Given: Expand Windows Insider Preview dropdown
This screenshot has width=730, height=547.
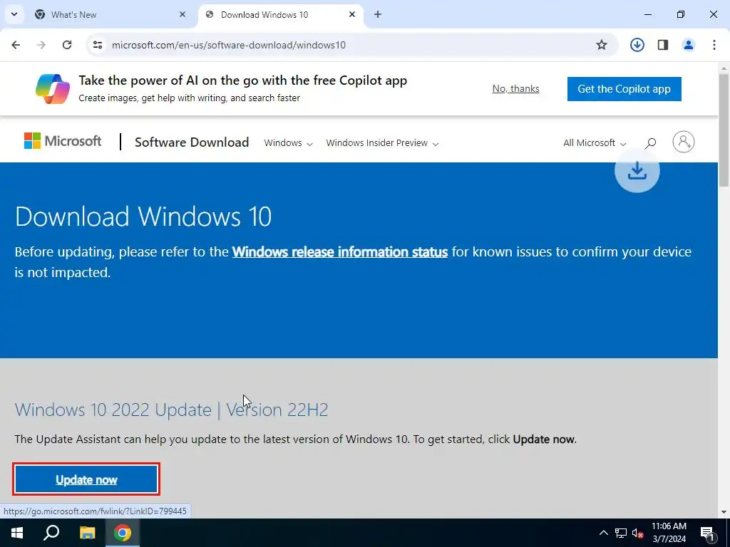Looking at the screenshot, I should pos(382,142).
